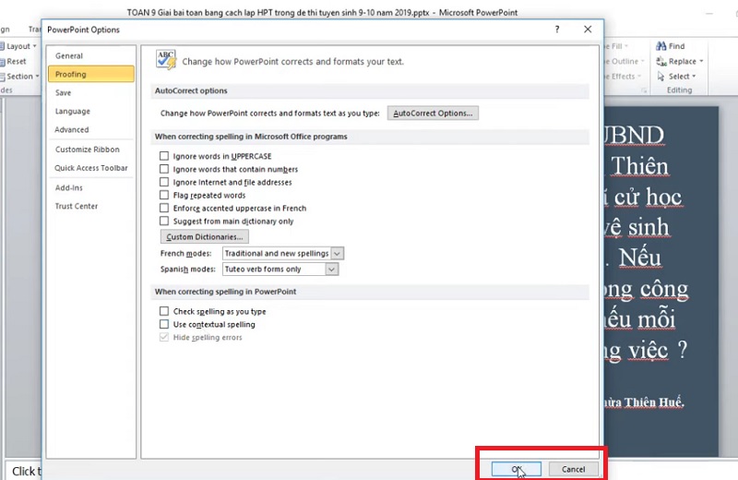
Task: Open the Trust Center category
Action: [x=76, y=206]
